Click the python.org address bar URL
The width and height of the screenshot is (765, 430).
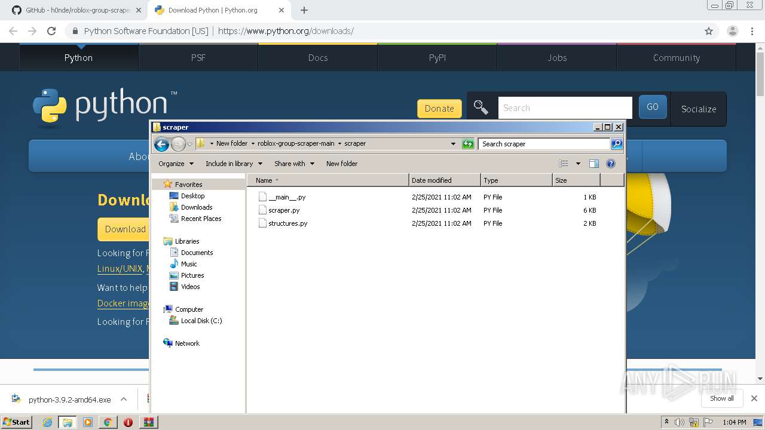(x=286, y=31)
